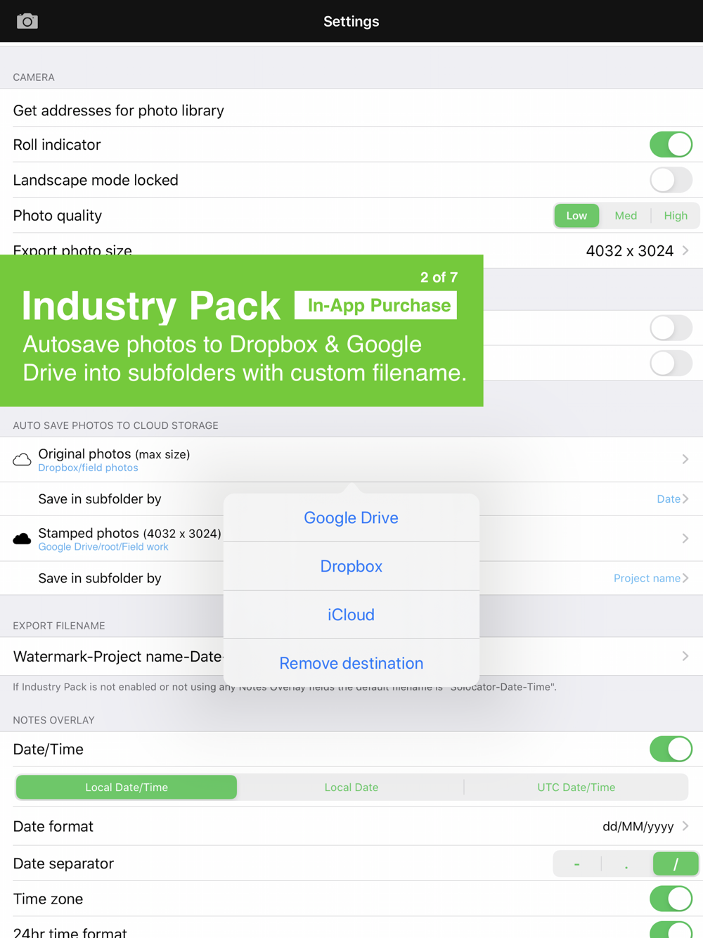Open Dropbox/field photos destination link
The width and height of the screenshot is (703, 938).
coord(88,468)
